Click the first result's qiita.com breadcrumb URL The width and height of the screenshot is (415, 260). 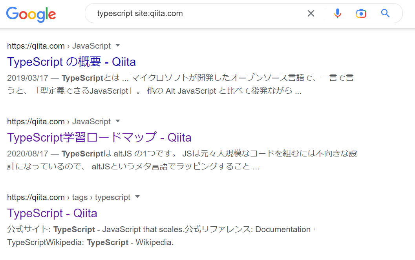tap(36, 46)
